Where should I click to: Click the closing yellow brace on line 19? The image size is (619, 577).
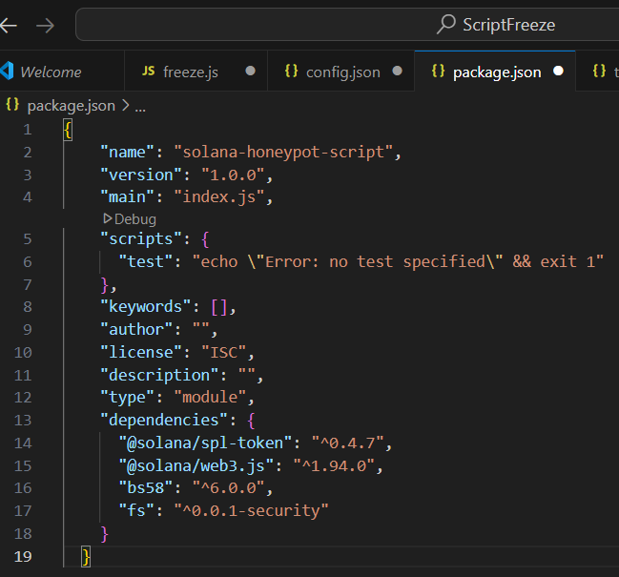point(86,557)
